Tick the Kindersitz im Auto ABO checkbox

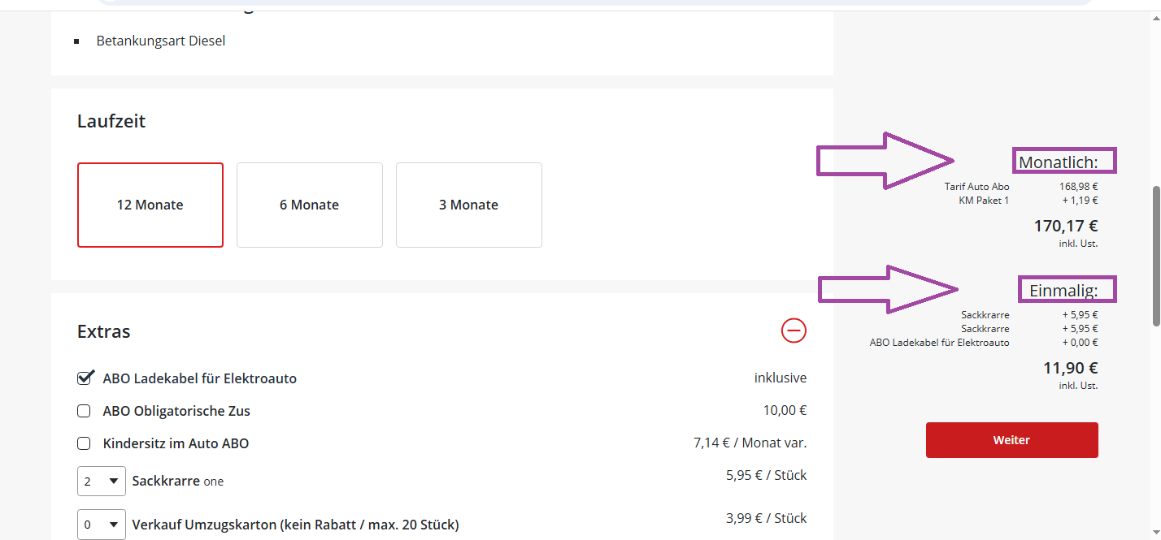(84, 443)
